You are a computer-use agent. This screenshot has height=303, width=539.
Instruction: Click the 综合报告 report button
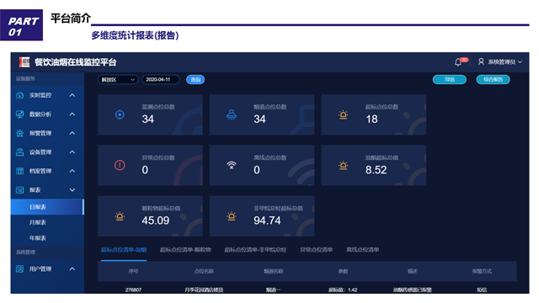tap(493, 79)
